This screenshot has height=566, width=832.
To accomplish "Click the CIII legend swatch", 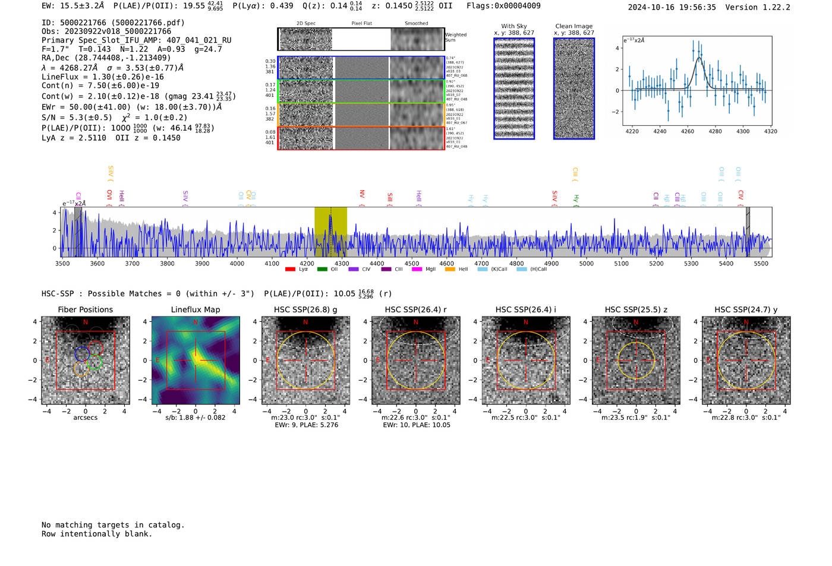I will 386,270.
